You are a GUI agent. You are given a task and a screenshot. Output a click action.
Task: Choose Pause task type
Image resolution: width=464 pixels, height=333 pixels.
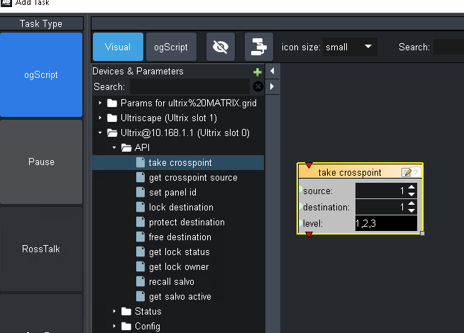[41, 162]
